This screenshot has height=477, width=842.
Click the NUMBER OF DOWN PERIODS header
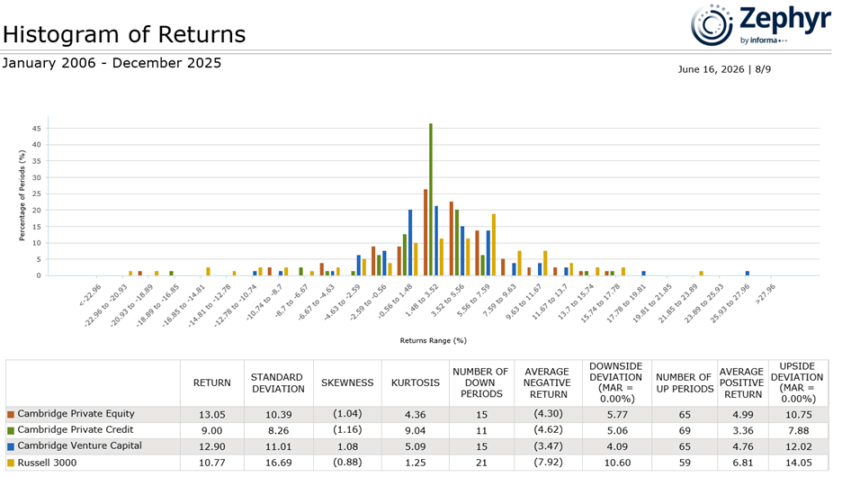click(x=480, y=383)
